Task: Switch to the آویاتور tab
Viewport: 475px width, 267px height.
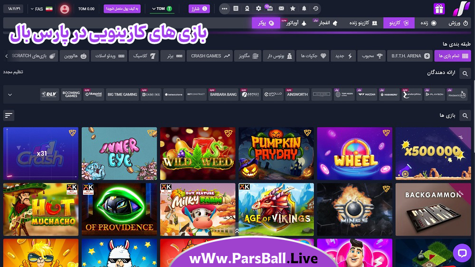Action: (296, 23)
